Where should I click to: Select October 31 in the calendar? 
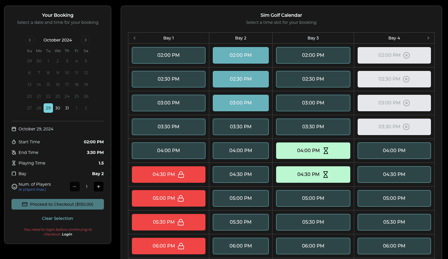[67, 108]
